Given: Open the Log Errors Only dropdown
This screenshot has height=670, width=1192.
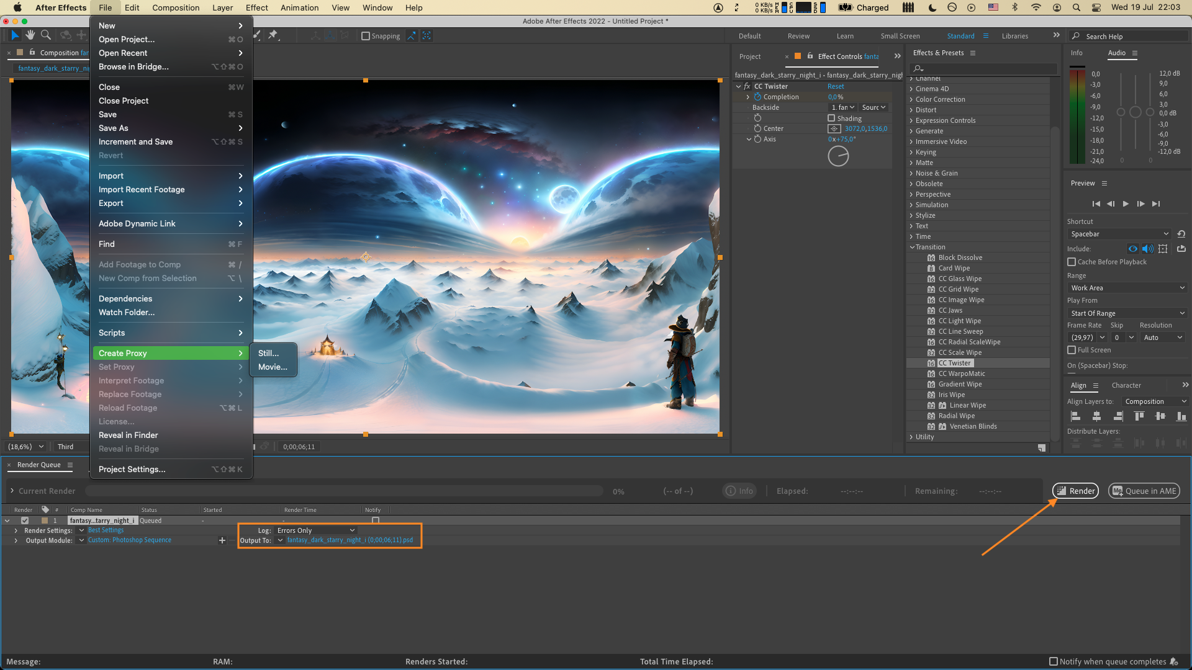Looking at the screenshot, I should [x=315, y=530].
